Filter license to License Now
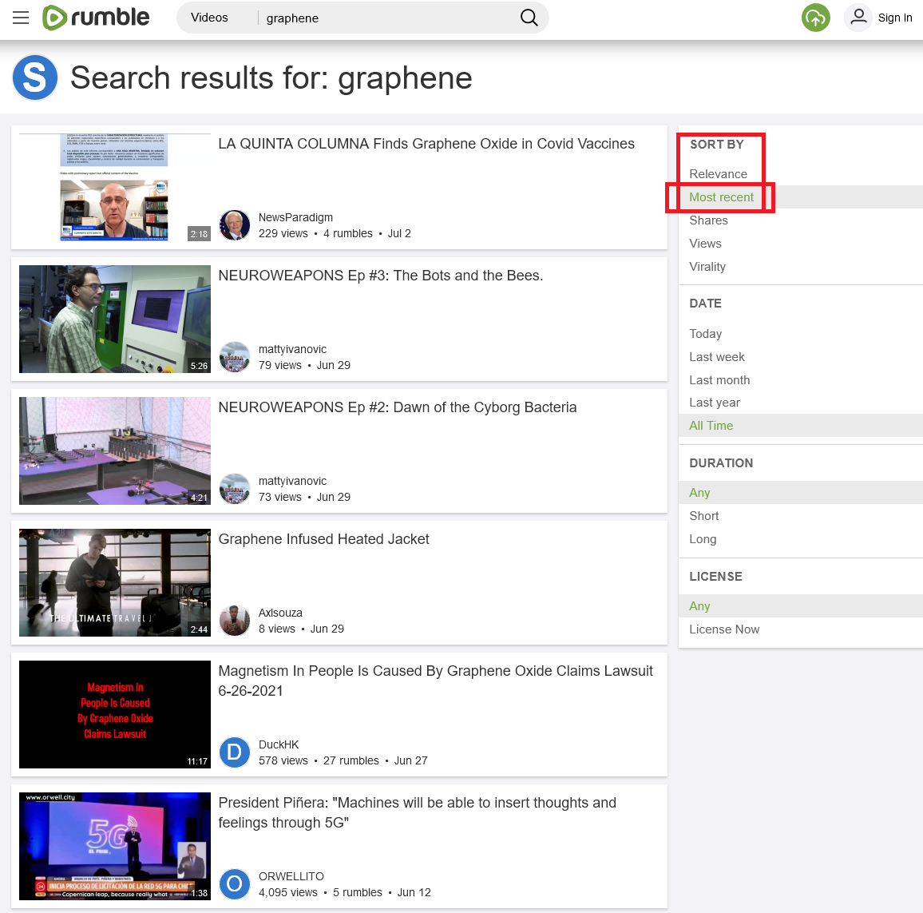The image size is (923, 913). click(x=724, y=629)
